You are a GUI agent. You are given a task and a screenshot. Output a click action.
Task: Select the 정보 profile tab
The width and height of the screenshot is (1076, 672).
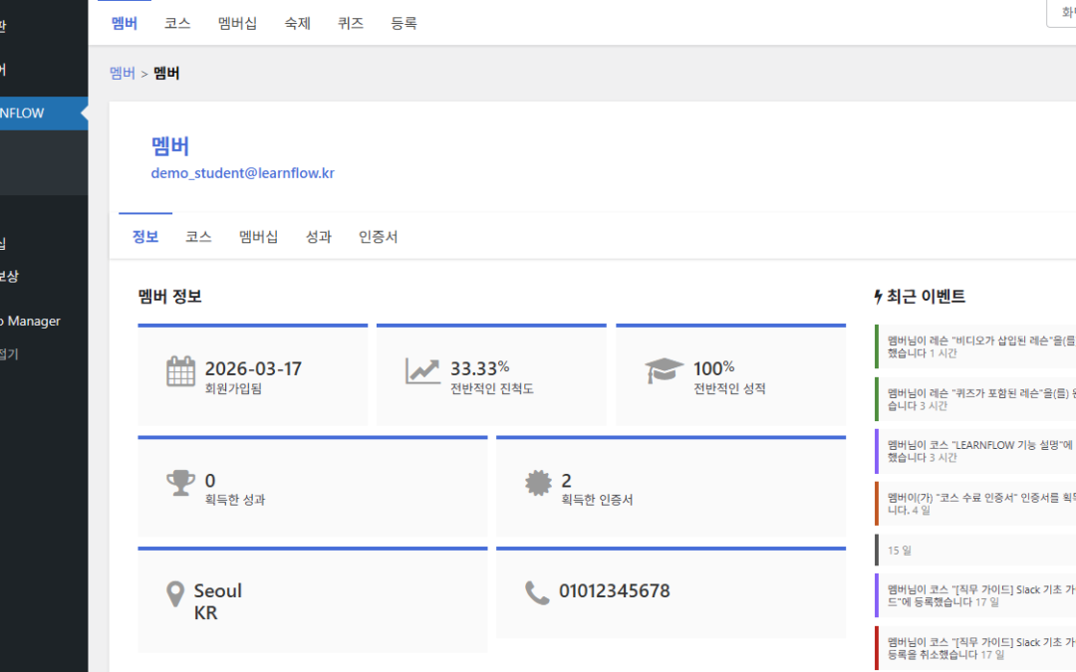pyautogui.click(x=145, y=237)
